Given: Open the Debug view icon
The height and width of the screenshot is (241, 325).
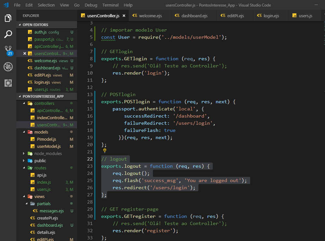Looking at the screenshot, I should pos(8,67).
